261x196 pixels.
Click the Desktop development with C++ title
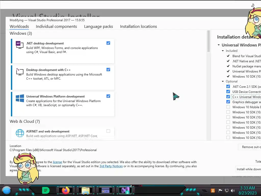(x=48, y=70)
